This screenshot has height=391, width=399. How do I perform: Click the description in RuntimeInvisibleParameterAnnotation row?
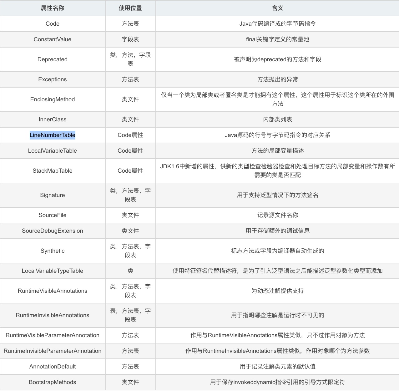point(277,351)
